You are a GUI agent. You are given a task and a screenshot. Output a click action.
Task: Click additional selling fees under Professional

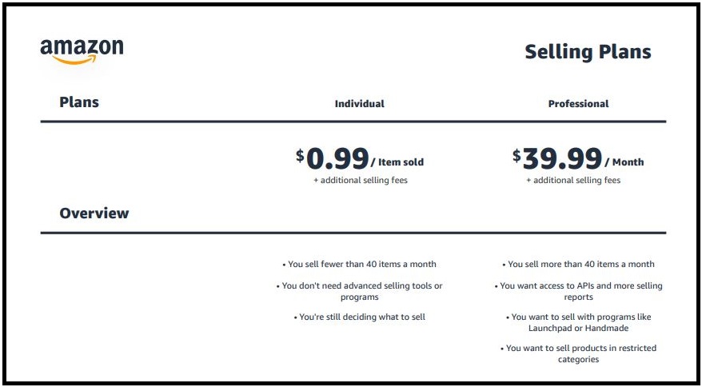(x=573, y=181)
